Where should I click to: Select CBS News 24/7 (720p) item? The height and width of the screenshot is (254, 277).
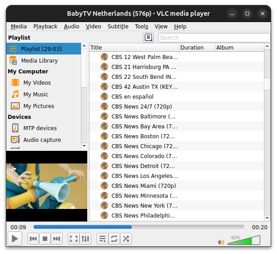coord(177,106)
